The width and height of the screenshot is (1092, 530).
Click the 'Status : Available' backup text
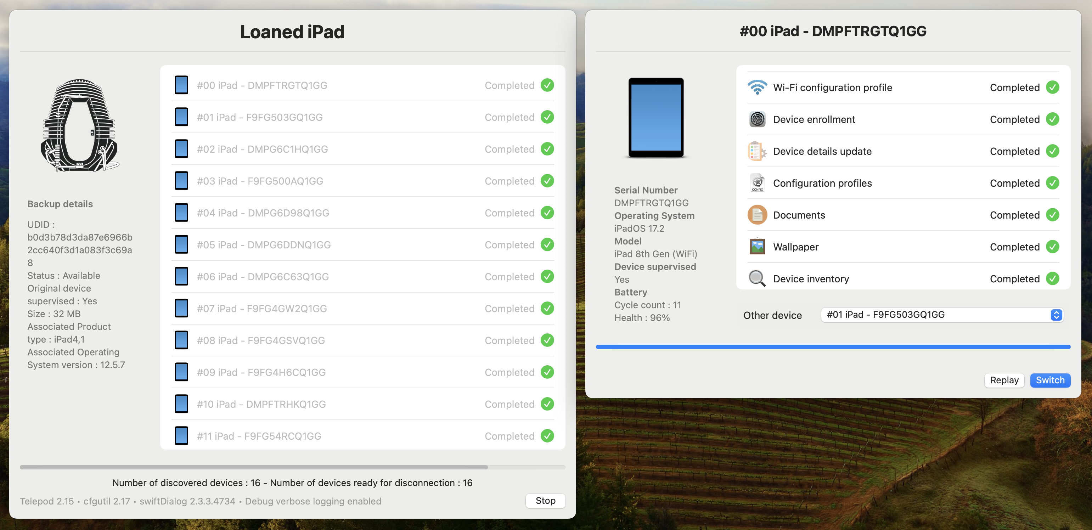63,275
